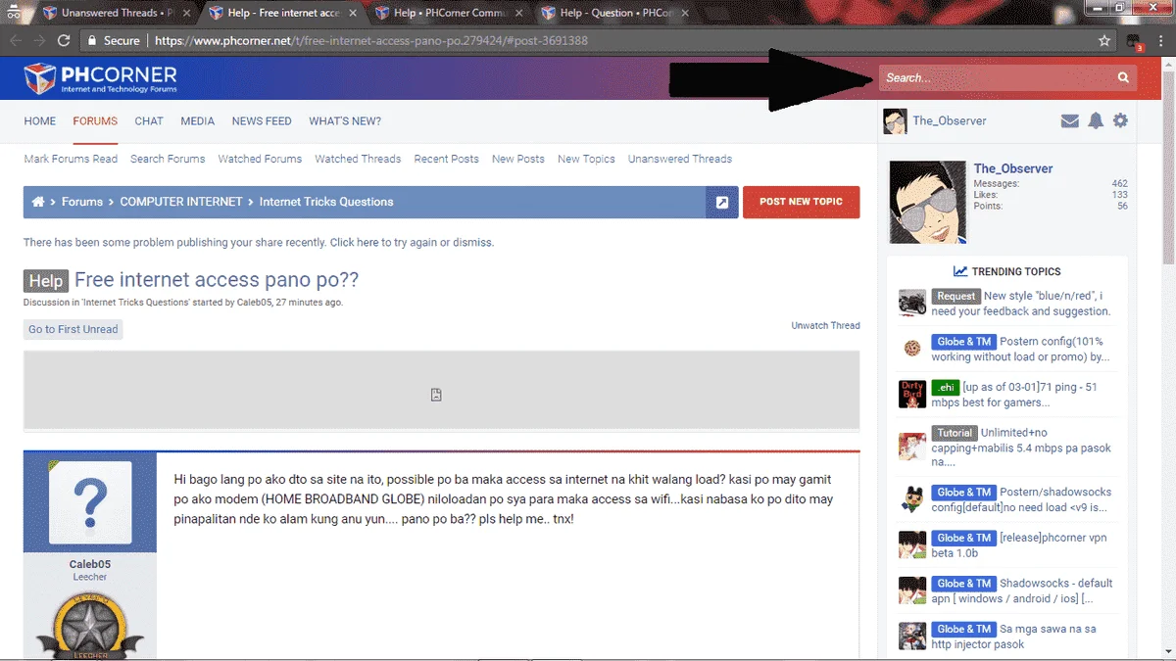This screenshot has height=661, width=1176.
Task: Click The_Observer username in header
Action: (950, 121)
